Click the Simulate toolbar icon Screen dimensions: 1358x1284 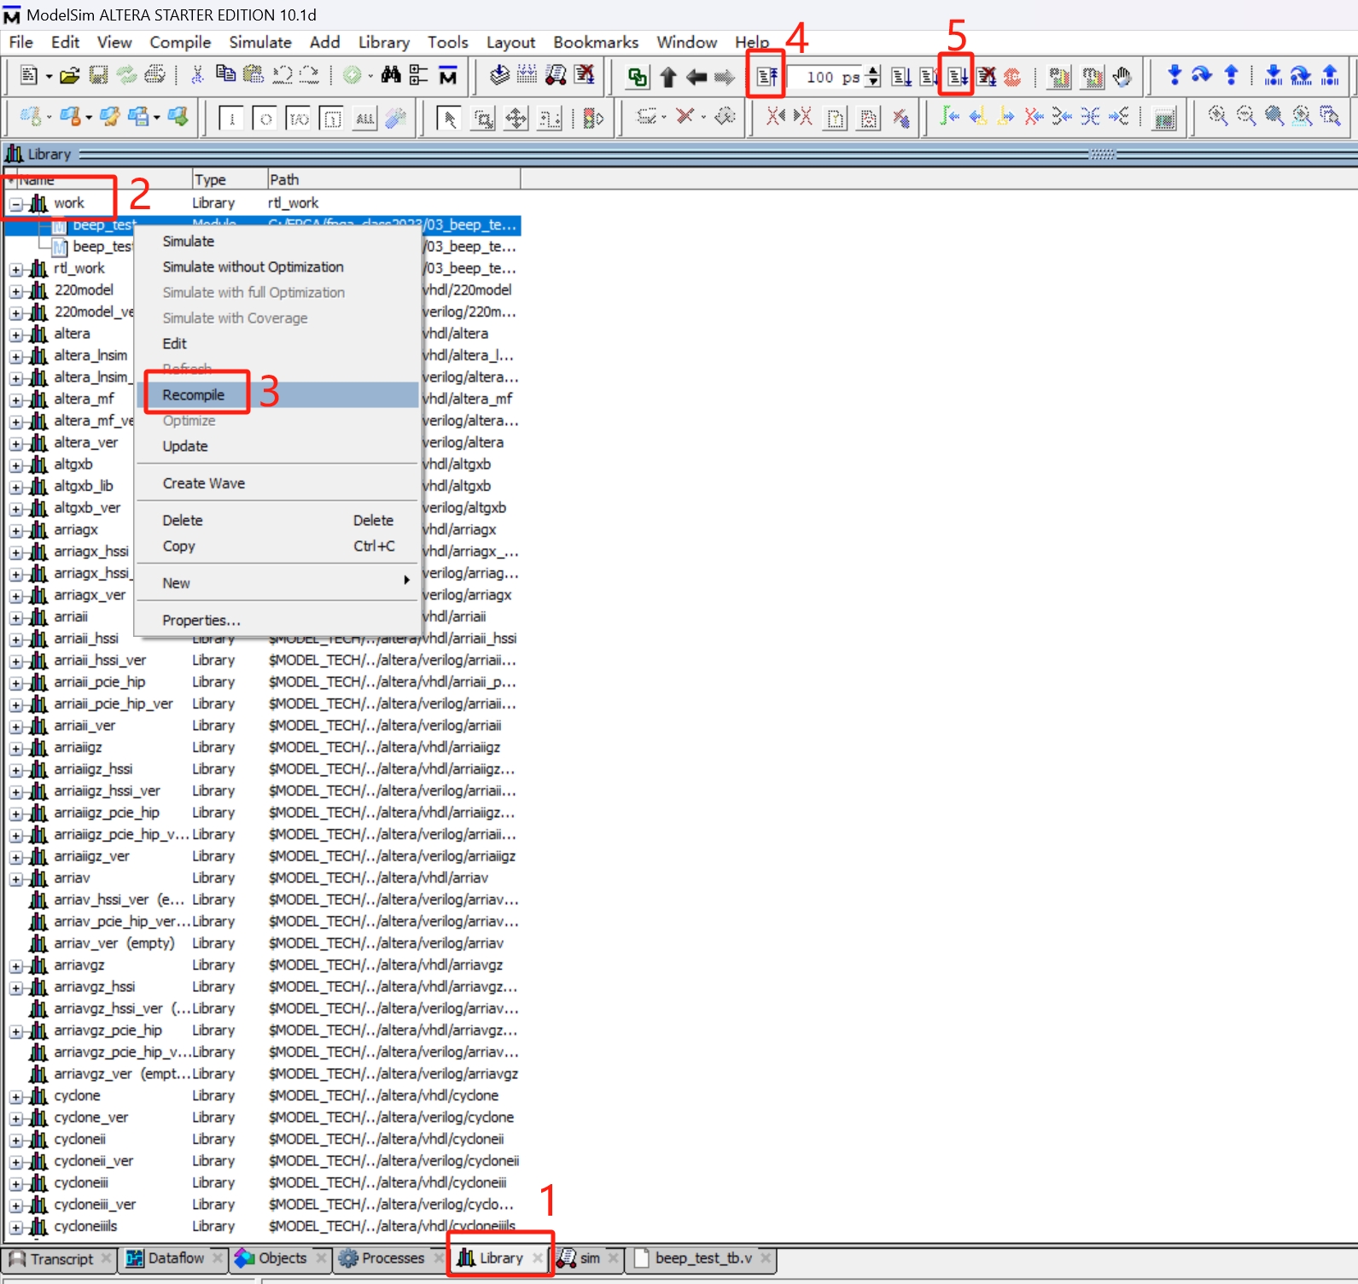(x=556, y=75)
